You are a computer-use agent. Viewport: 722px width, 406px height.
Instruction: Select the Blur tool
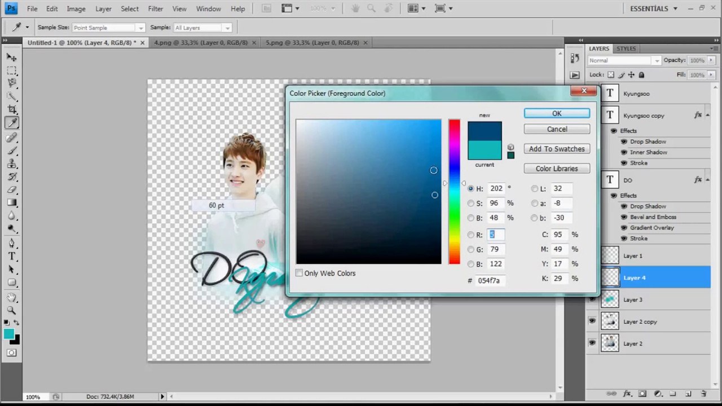coord(12,215)
